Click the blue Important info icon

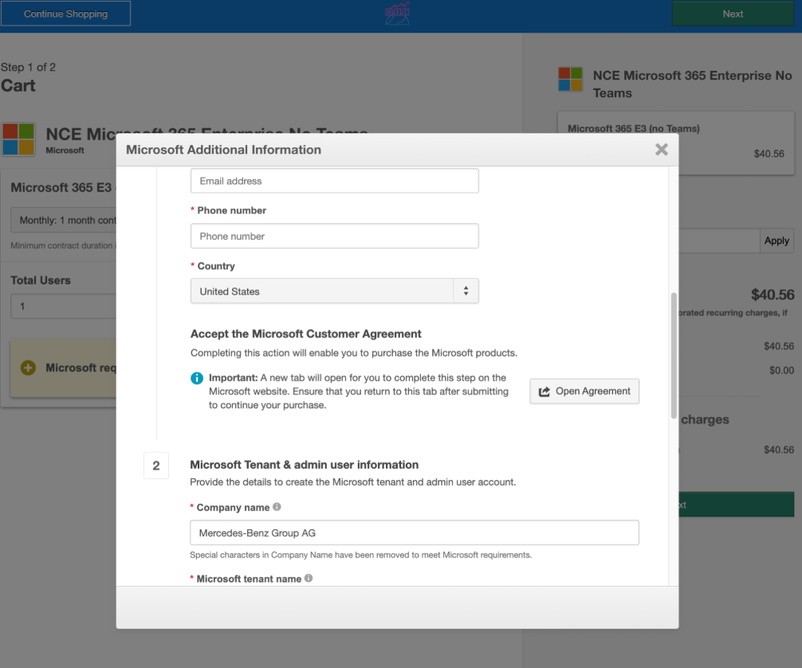197,378
